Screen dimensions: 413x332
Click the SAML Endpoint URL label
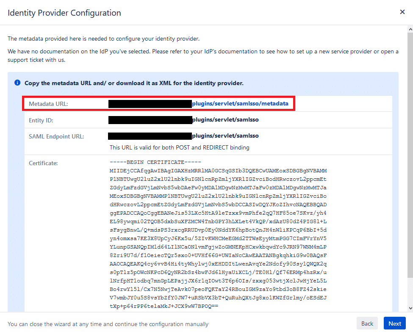tap(56, 136)
